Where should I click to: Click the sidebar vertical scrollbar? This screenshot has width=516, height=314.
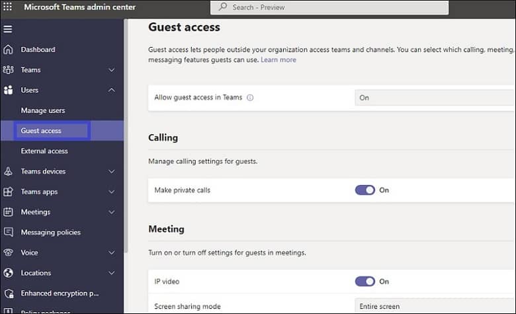(x=126, y=136)
